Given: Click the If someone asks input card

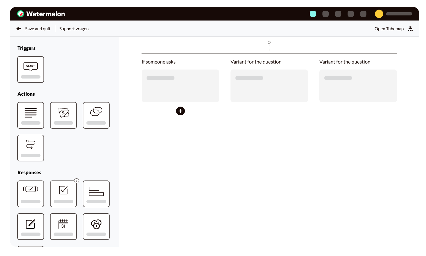Looking at the screenshot, I should 180,86.
